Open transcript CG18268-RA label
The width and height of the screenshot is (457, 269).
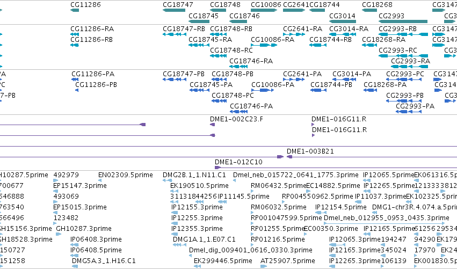click(383, 39)
